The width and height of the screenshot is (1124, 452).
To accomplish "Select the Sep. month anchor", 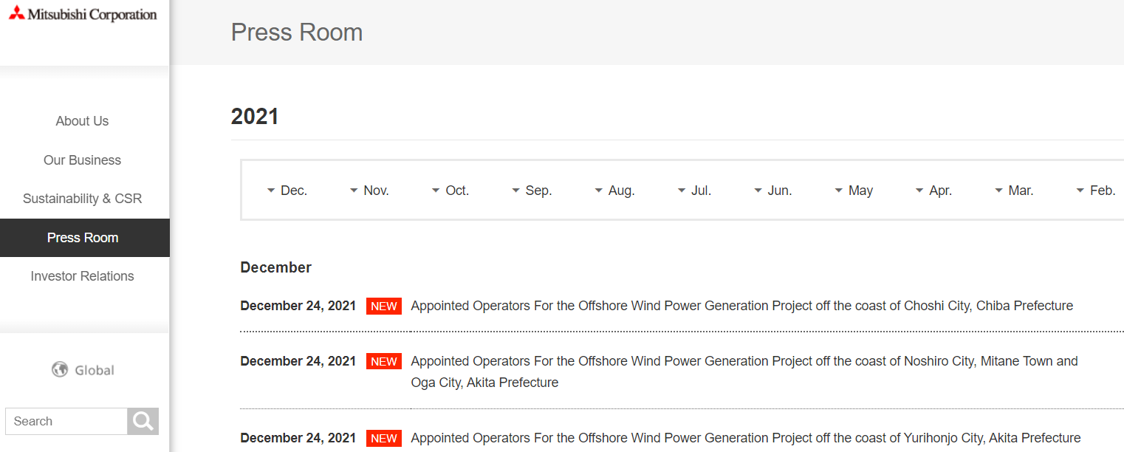I will (x=532, y=191).
